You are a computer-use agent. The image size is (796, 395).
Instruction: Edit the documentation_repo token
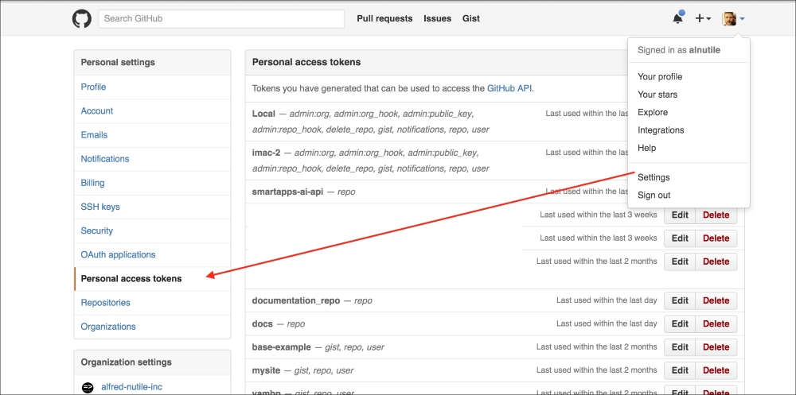pyautogui.click(x=680, y=300)
